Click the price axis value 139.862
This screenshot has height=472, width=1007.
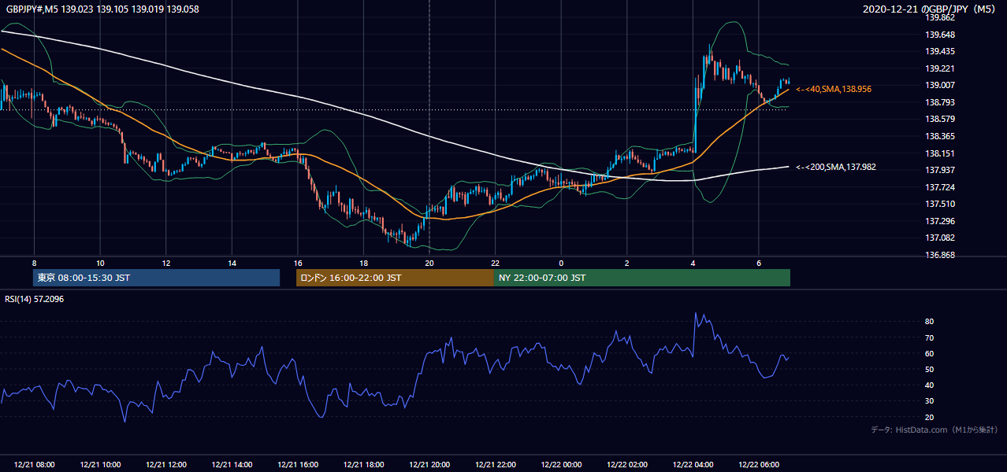tap(941, 17)
